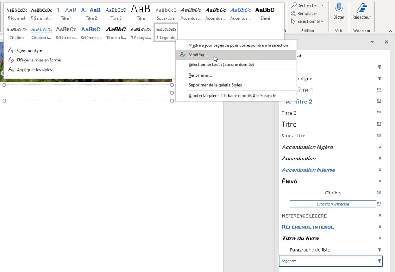Click the Appliquer les styles icon
The height and width of the screenshot is (272, 395).
click(11, 69)
